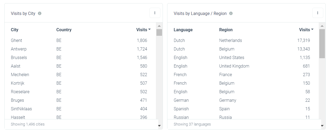The image size is (330, 133).
Task: Click the 1,724 visits value
Action: 142,49
